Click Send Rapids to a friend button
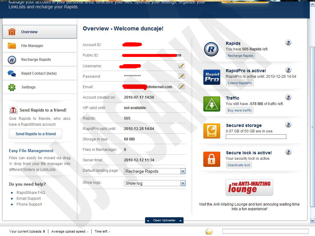This screenshot has width=315, height=236. coord(36,134)
